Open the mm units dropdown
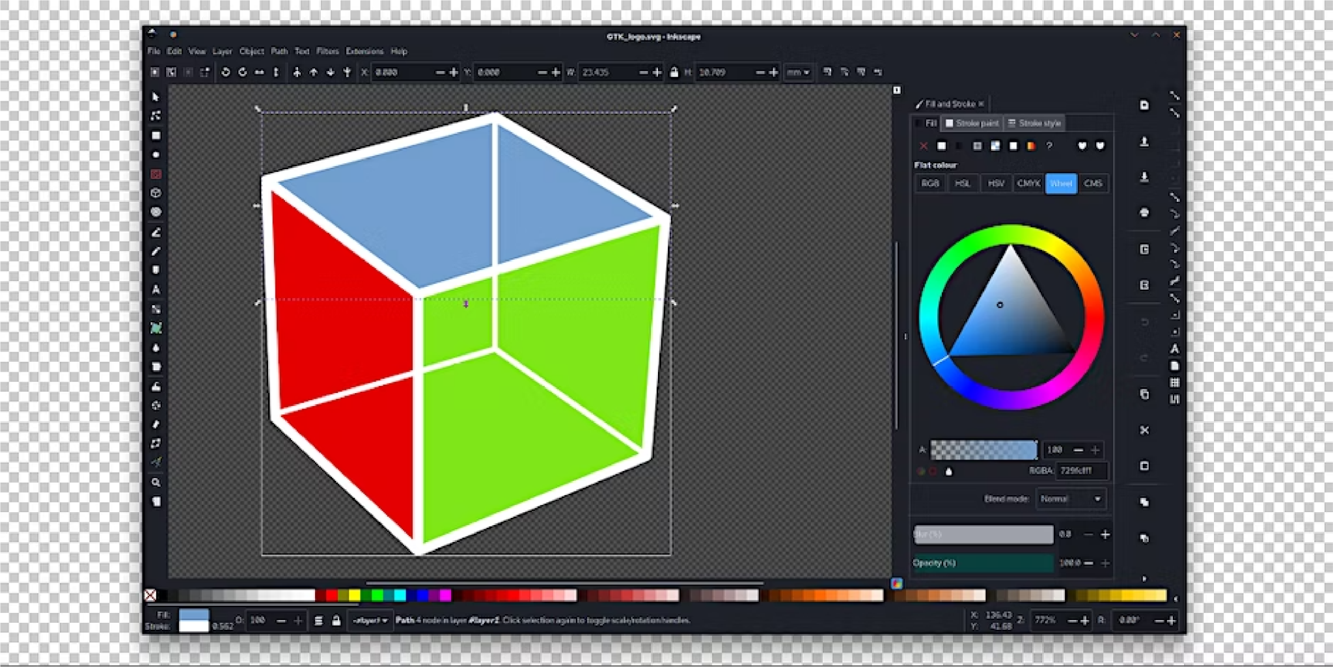 point(797,72)
